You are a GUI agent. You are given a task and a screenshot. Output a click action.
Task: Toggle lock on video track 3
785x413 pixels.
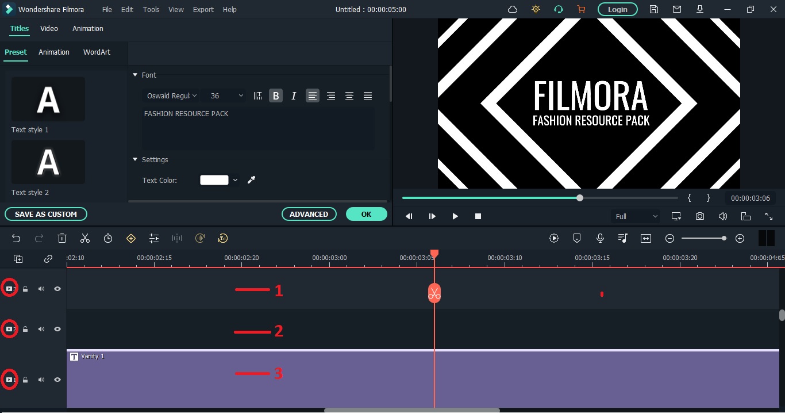(x=25, y=289)
